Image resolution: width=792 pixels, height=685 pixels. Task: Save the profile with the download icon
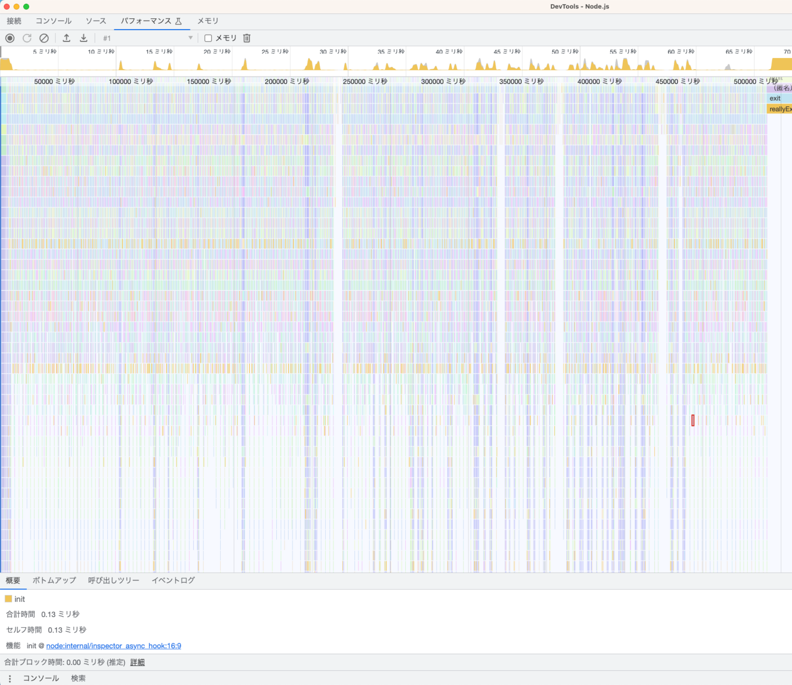[83, 38]
